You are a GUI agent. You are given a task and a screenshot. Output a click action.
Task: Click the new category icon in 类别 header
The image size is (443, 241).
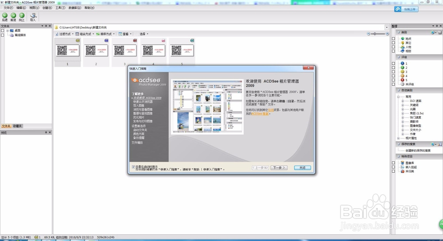coord(440,32)
